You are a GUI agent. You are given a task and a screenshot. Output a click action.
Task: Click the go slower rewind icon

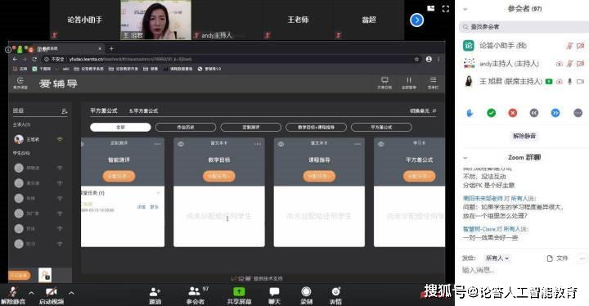point(533,113)
